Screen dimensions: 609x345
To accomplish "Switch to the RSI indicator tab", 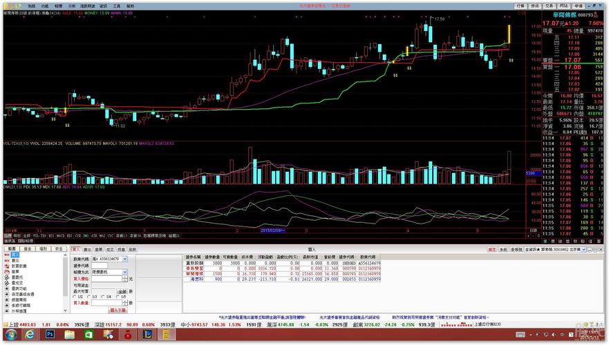I will click(x=51, y=236).
